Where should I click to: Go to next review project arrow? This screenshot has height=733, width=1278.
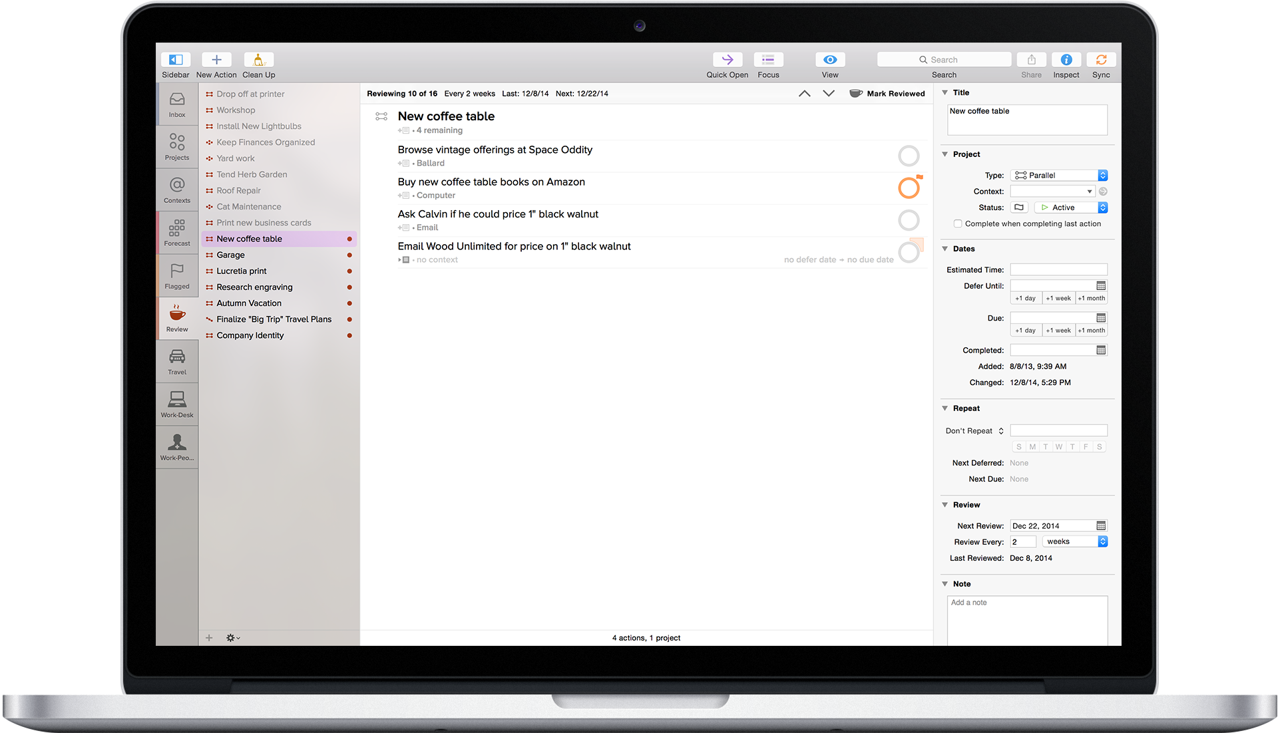click(x=829, y=94)
